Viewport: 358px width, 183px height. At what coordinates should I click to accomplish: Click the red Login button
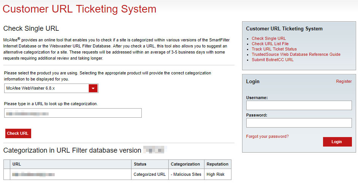(x=337, y=142)
